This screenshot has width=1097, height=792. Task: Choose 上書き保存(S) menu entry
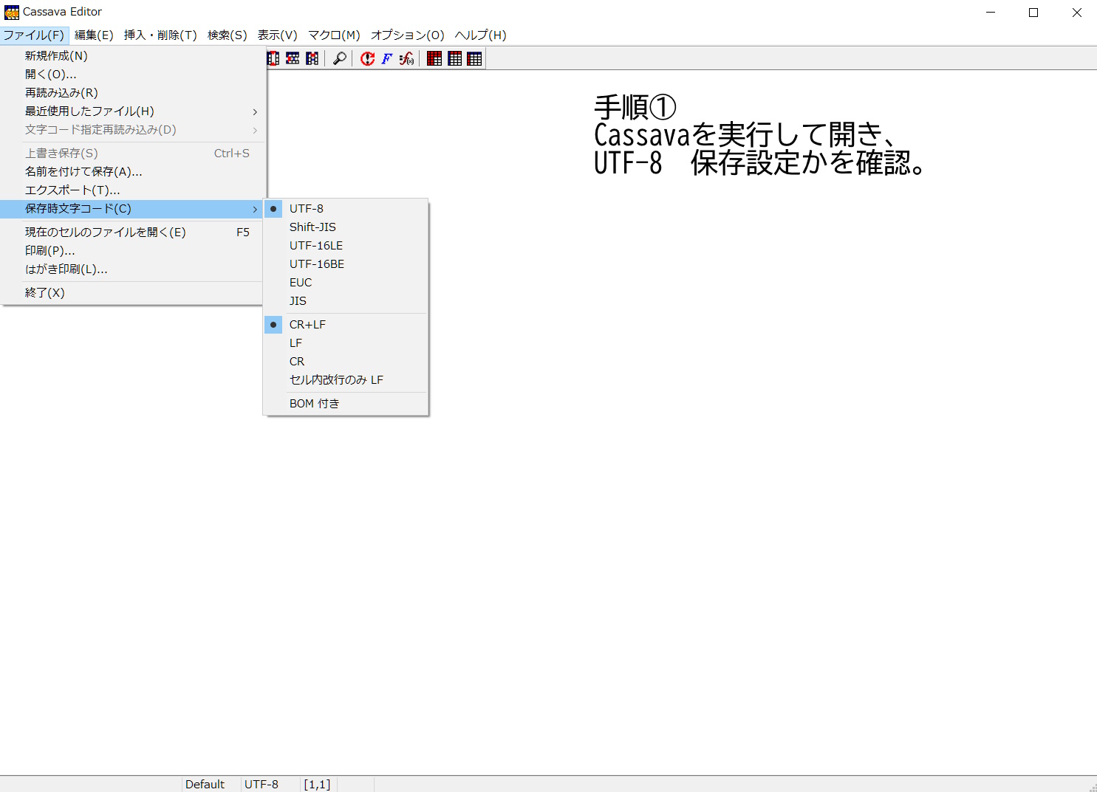click(x=132, y=154)
